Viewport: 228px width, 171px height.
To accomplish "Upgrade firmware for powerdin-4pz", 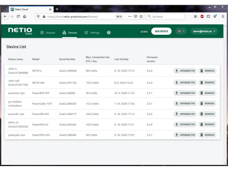I will coord(185,114).
